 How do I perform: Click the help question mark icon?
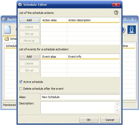pyautogui.click(x=116, y=13)
